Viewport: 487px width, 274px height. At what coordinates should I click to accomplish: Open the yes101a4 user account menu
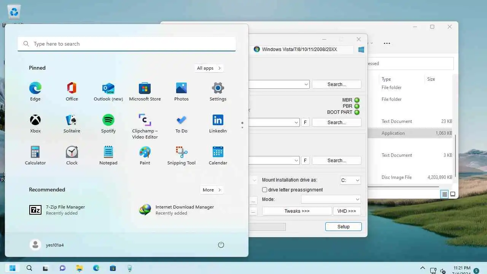[47, 245]
